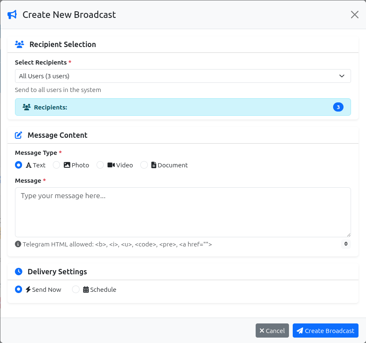The image size is (366, 343).
Task: Click the Document file icon
Action: [154, 164]
